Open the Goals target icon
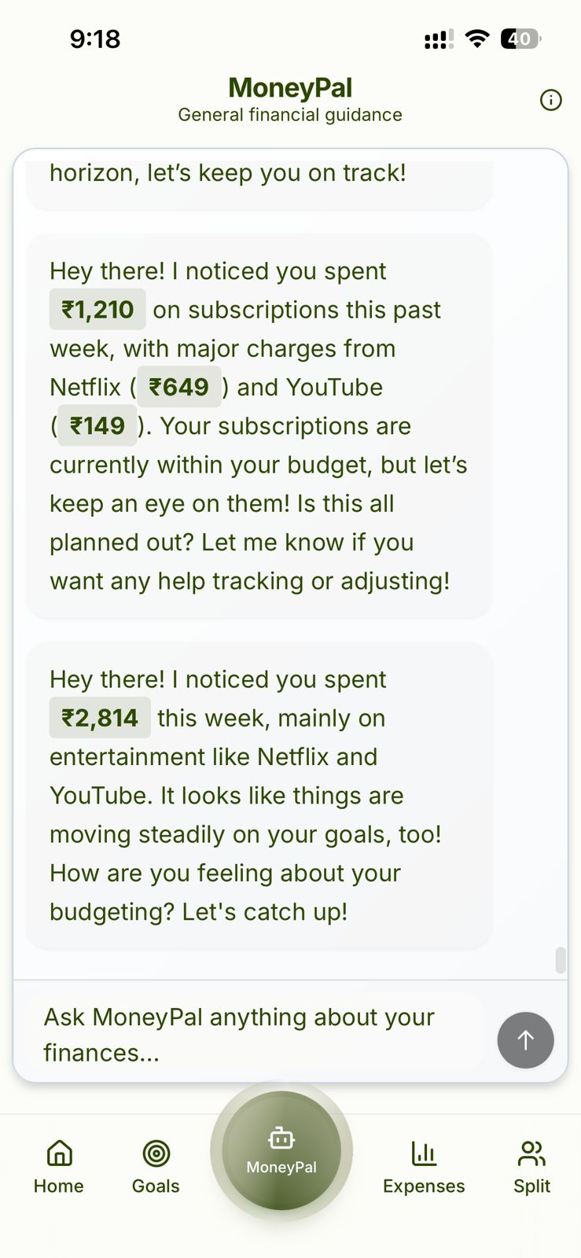Viewport: 581px width, 1258px height. (x=156, y=1153)
